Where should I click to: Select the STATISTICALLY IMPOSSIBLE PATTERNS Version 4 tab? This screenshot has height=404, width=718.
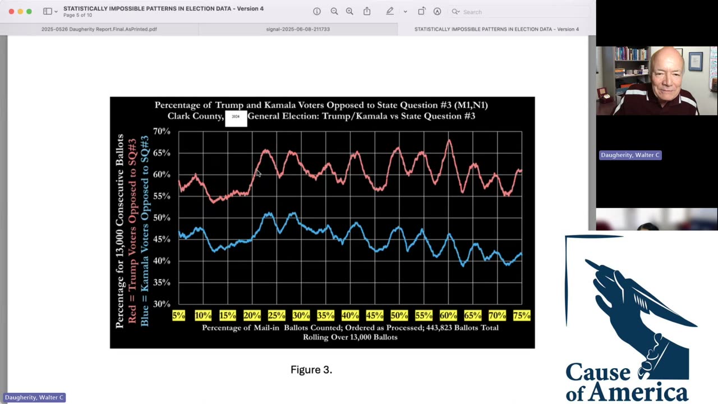(x=496, y=29)
